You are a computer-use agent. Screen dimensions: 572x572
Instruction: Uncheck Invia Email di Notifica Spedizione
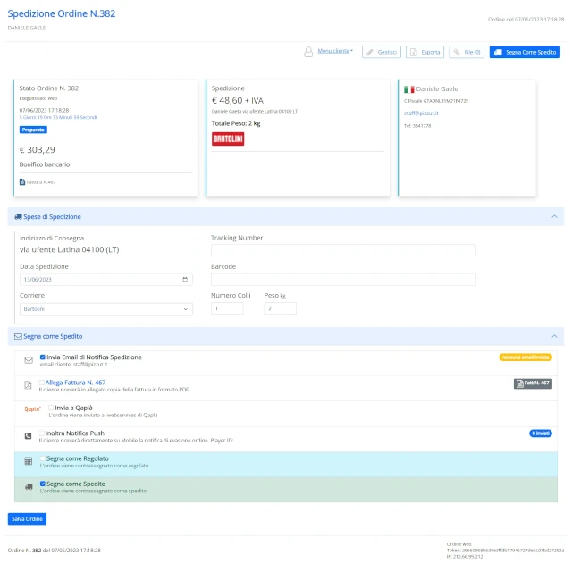43,357
